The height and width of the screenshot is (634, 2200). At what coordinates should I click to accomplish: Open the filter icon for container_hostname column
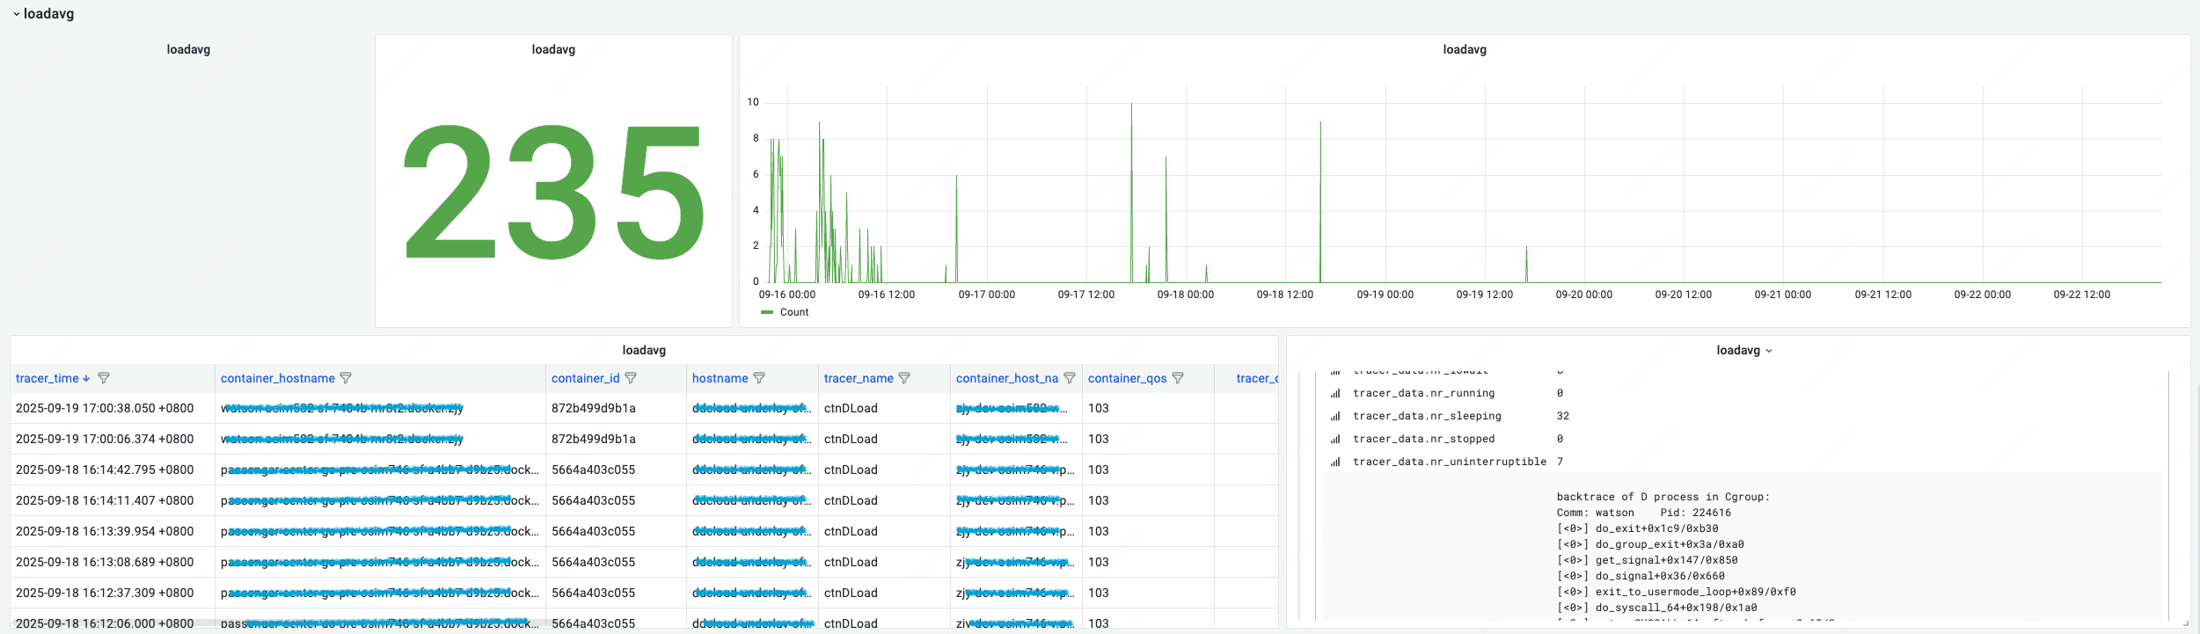point(346,378)
